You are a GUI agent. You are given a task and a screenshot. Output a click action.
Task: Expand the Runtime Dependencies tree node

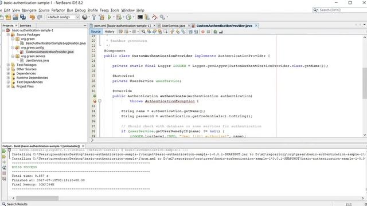tap(8, 78)
